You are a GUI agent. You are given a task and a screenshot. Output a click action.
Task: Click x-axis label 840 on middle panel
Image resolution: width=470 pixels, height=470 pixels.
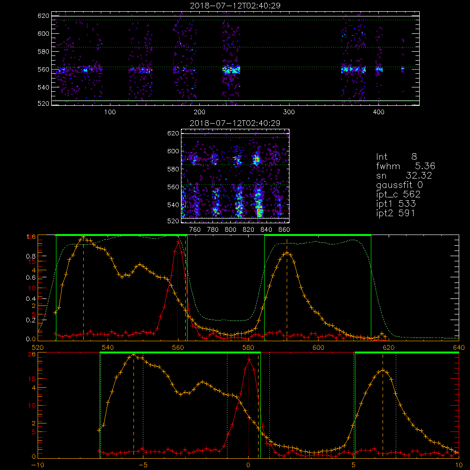tap(266, 230)
